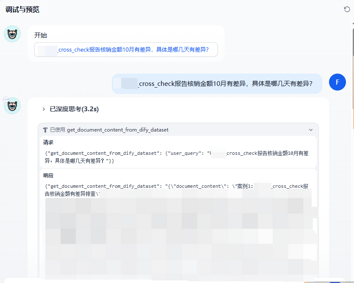Click the circular reset icon at top right
This screenshot has width=354, height=283.
[347, 9]
